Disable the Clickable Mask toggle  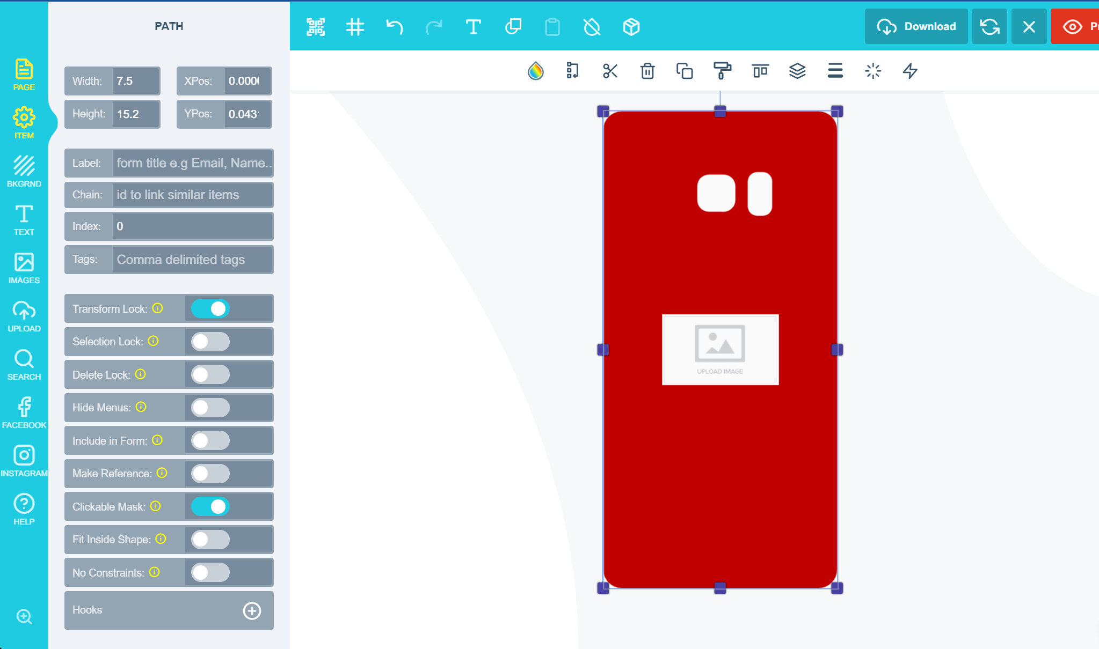(x=210, y=507)
